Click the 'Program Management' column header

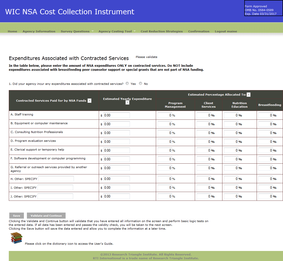pos(175,105)
